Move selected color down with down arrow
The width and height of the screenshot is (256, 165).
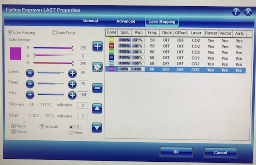pos(97,128)
